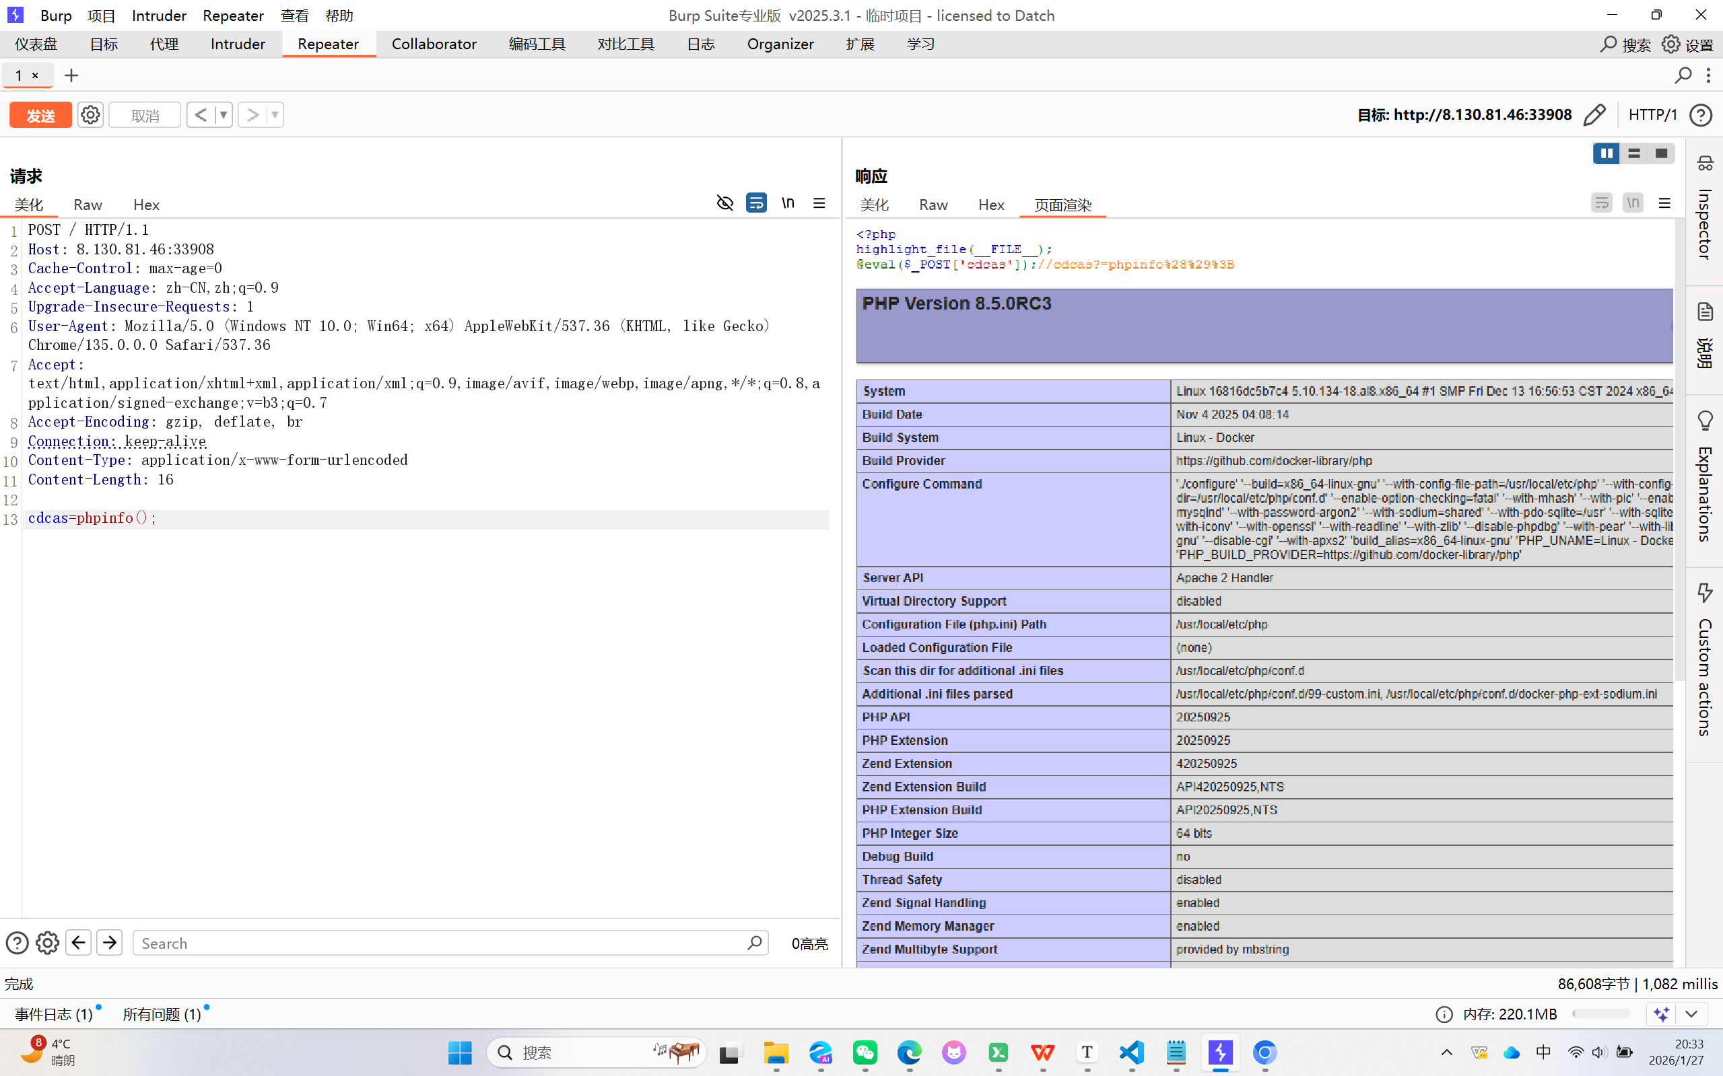The width and height of the screenshot is (1723, 1076).
Task: Open 事件日志 event log link
Action: 54,1014
